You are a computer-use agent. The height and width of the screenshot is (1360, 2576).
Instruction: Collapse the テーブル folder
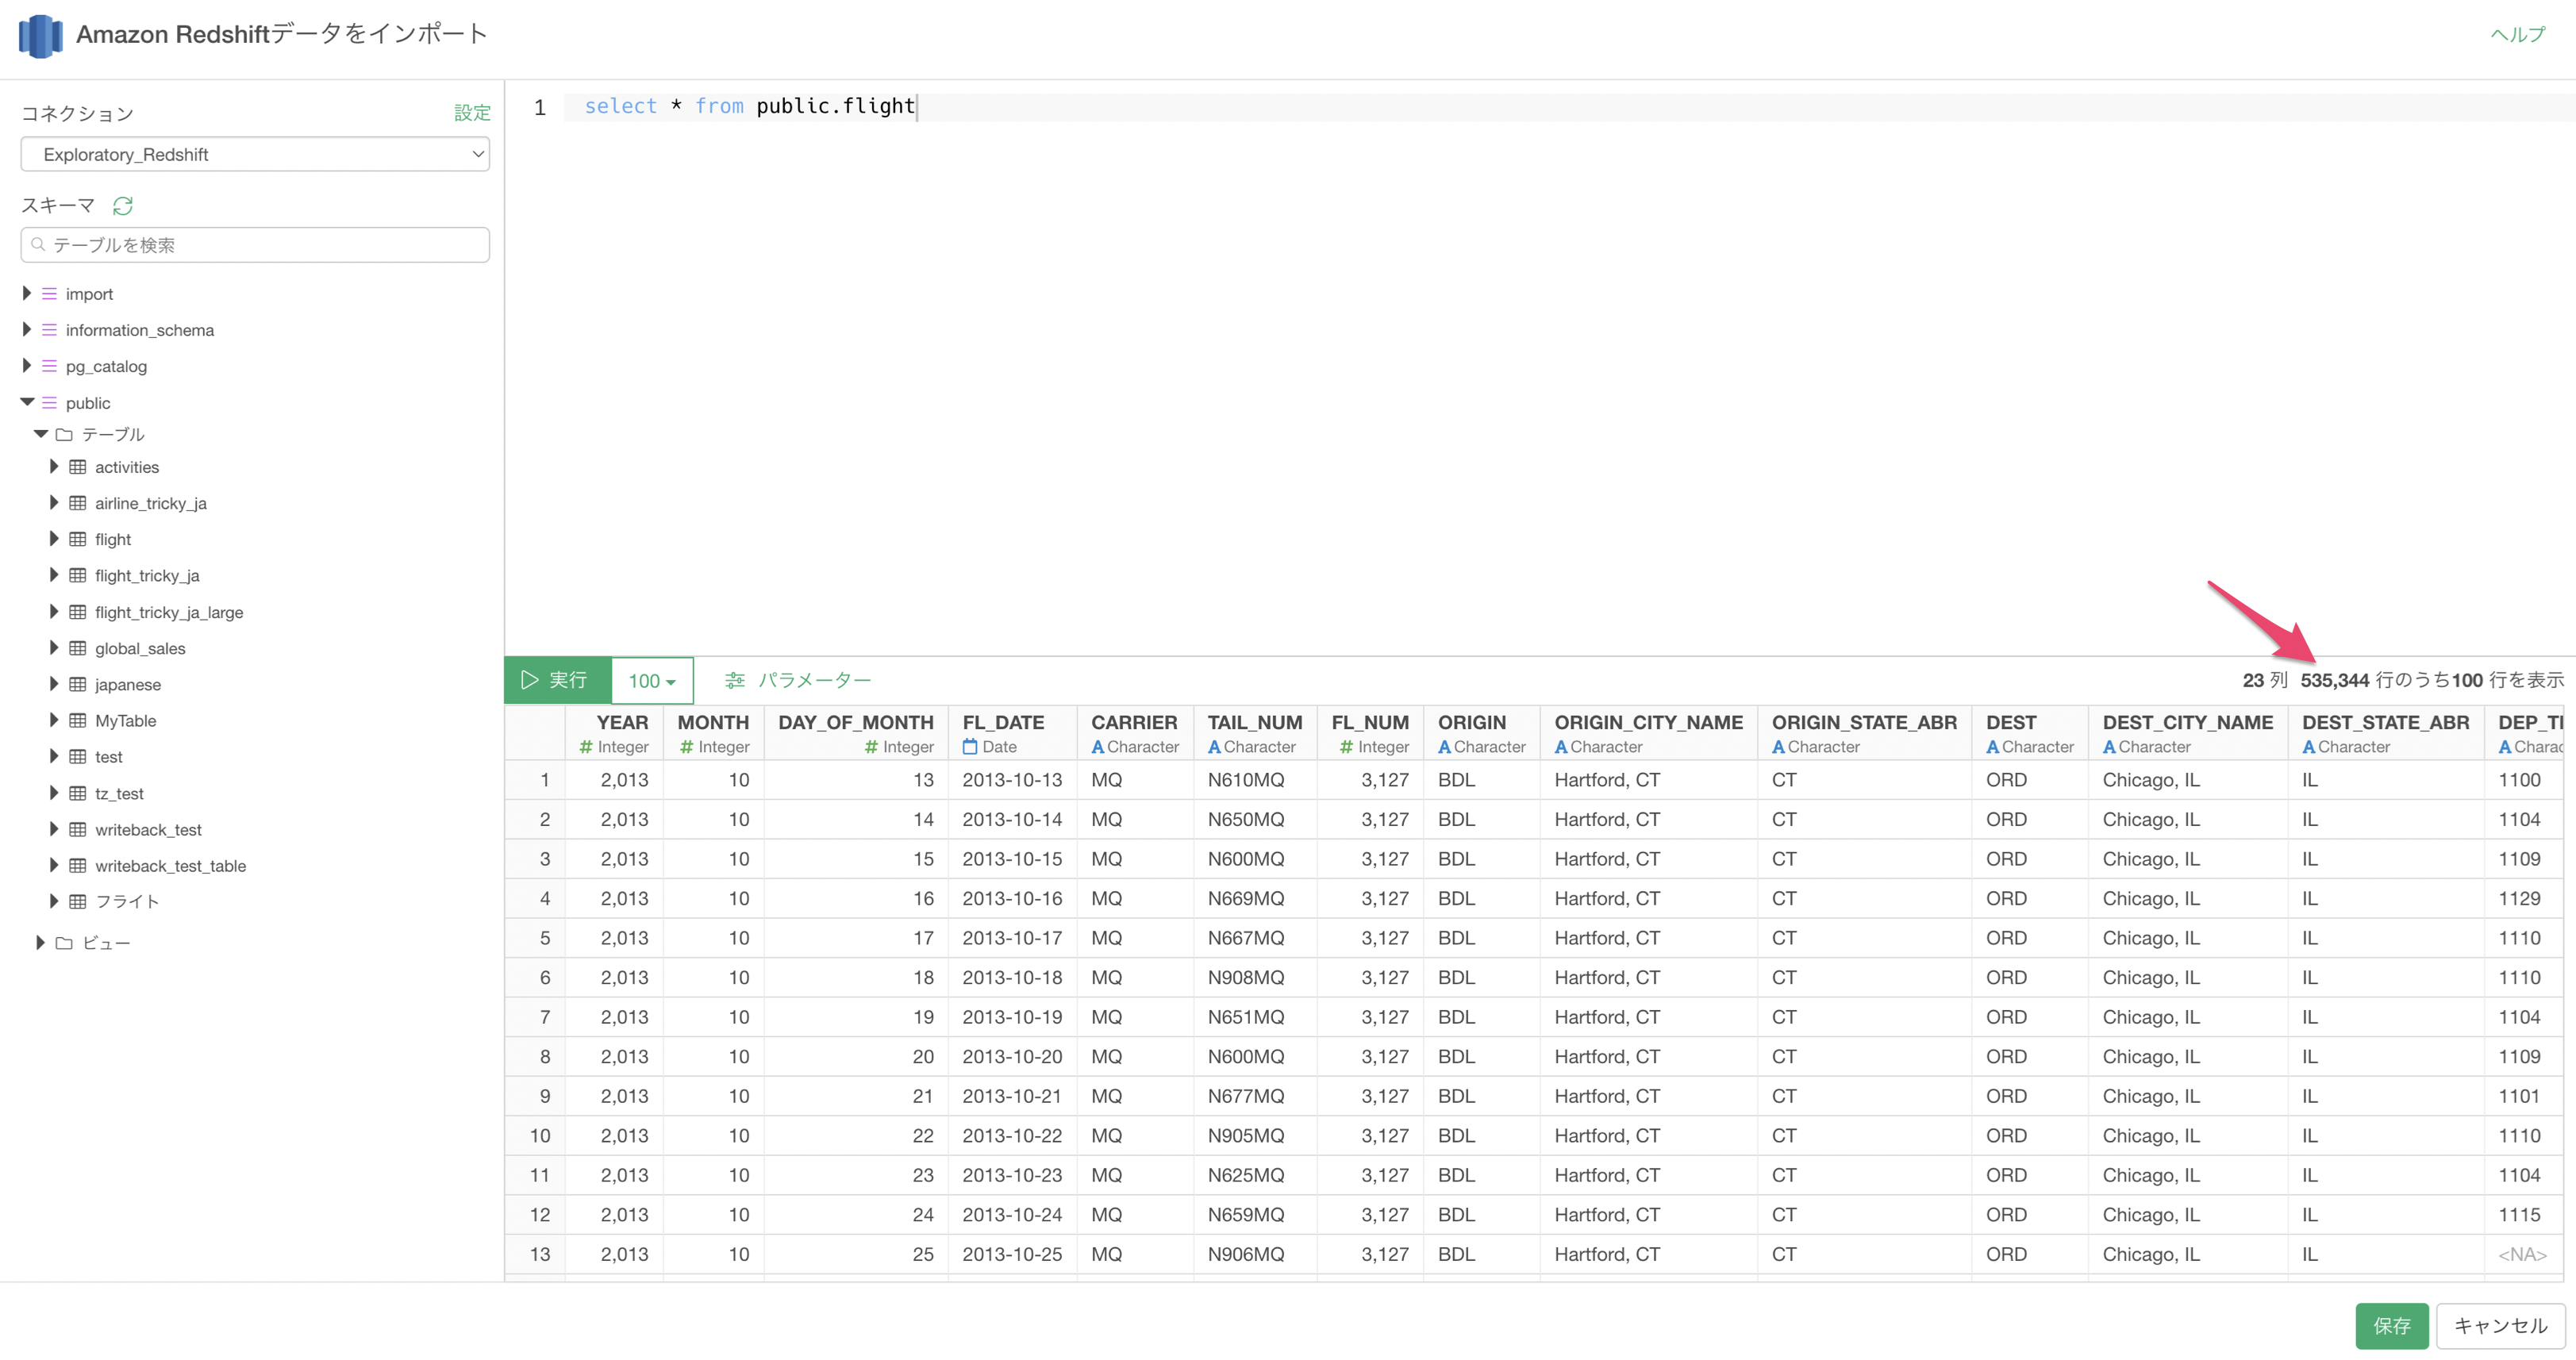pos(41,434)
